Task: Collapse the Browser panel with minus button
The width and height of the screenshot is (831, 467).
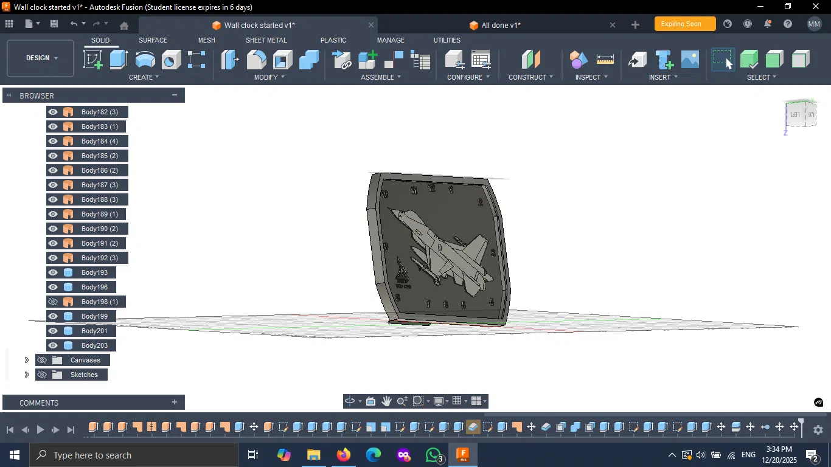Action: [175, 95]
